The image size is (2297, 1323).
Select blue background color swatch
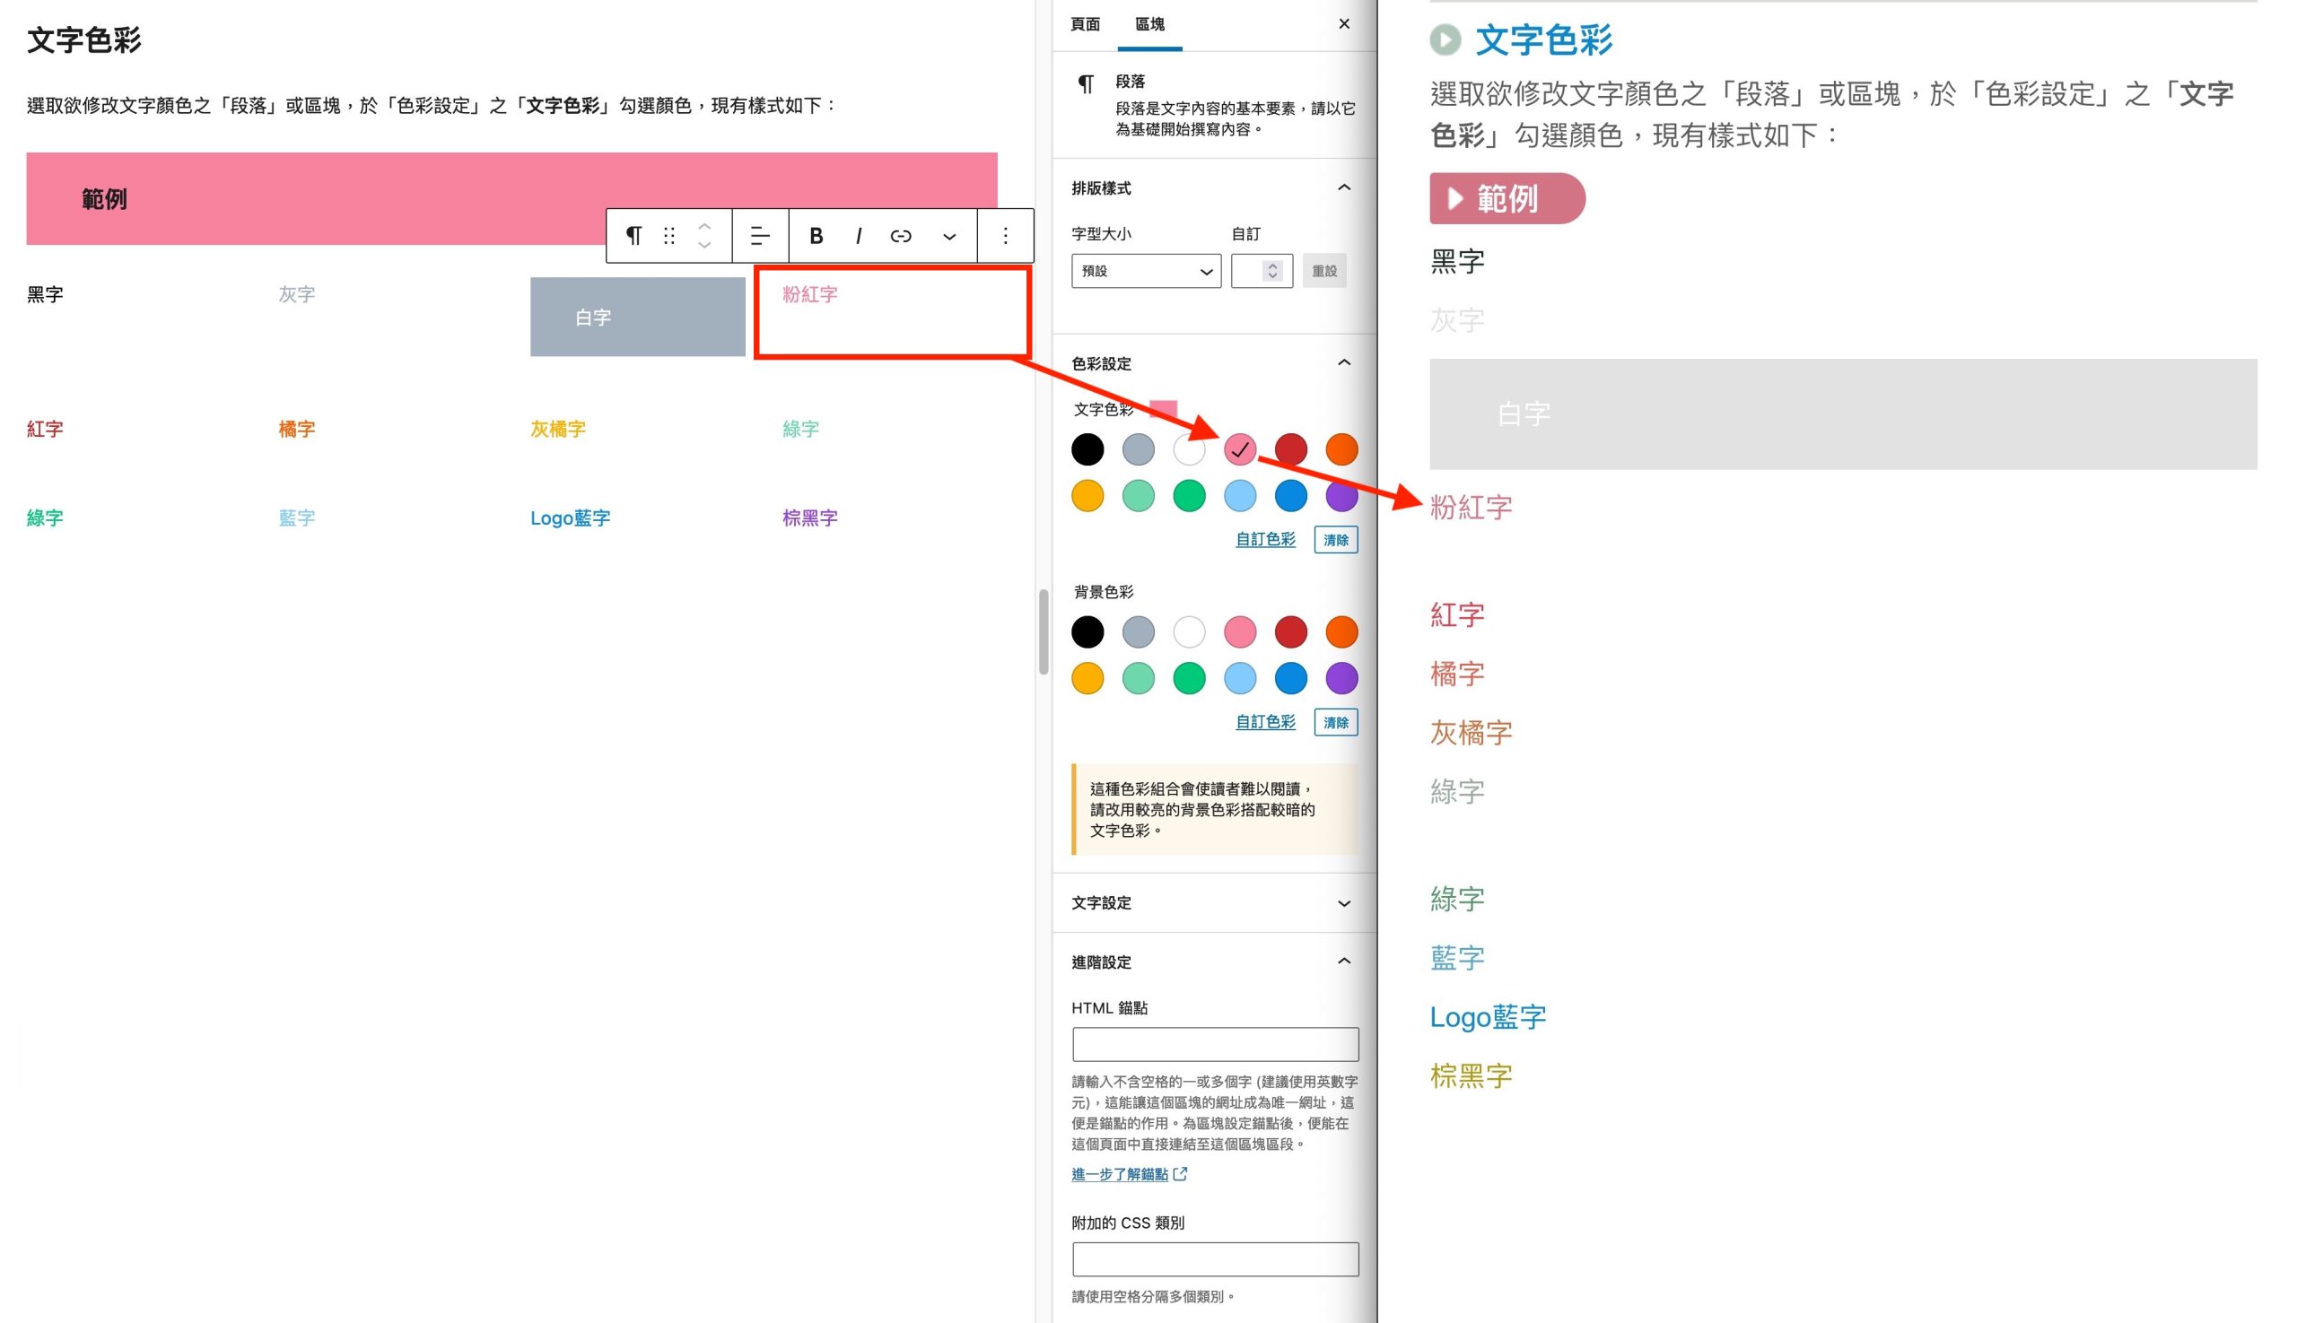[x=1291, y=678]
